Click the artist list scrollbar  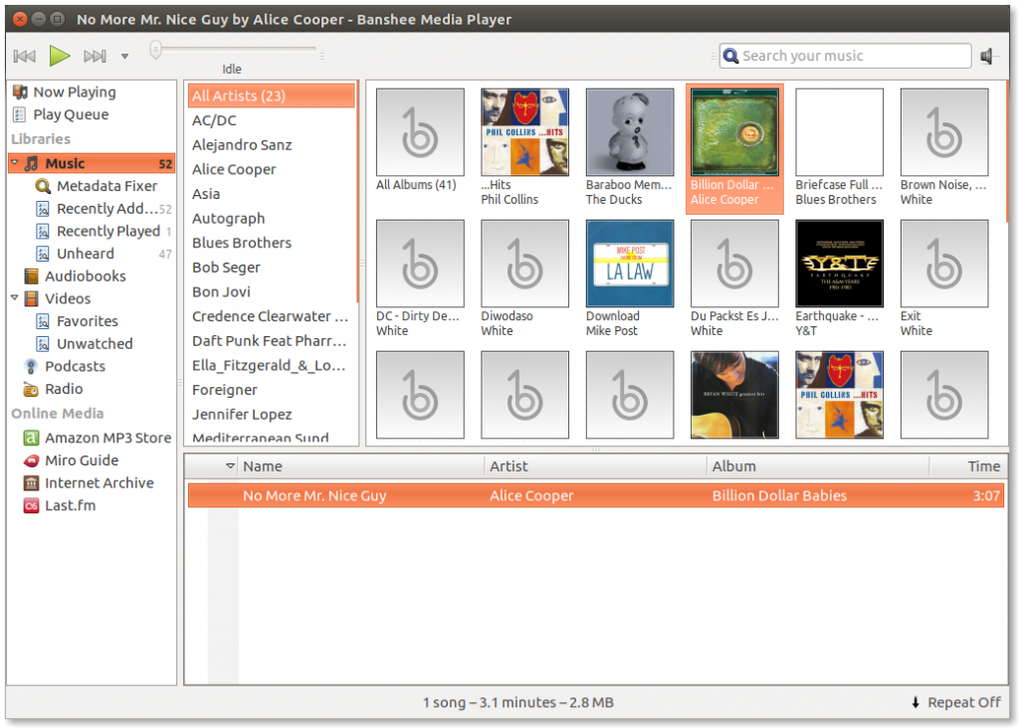click(x=357, y=192)
